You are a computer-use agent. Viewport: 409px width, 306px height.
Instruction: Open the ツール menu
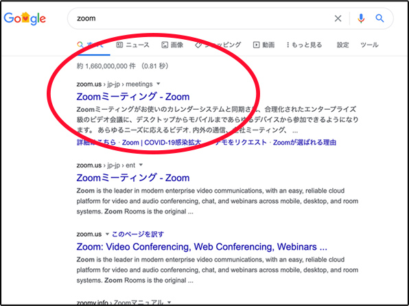click(x=369, y=45)
